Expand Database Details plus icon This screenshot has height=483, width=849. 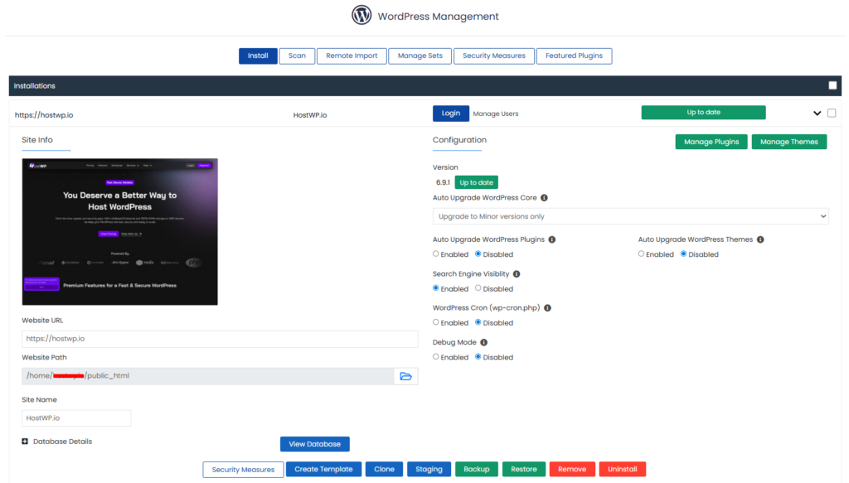click(25, 442)
